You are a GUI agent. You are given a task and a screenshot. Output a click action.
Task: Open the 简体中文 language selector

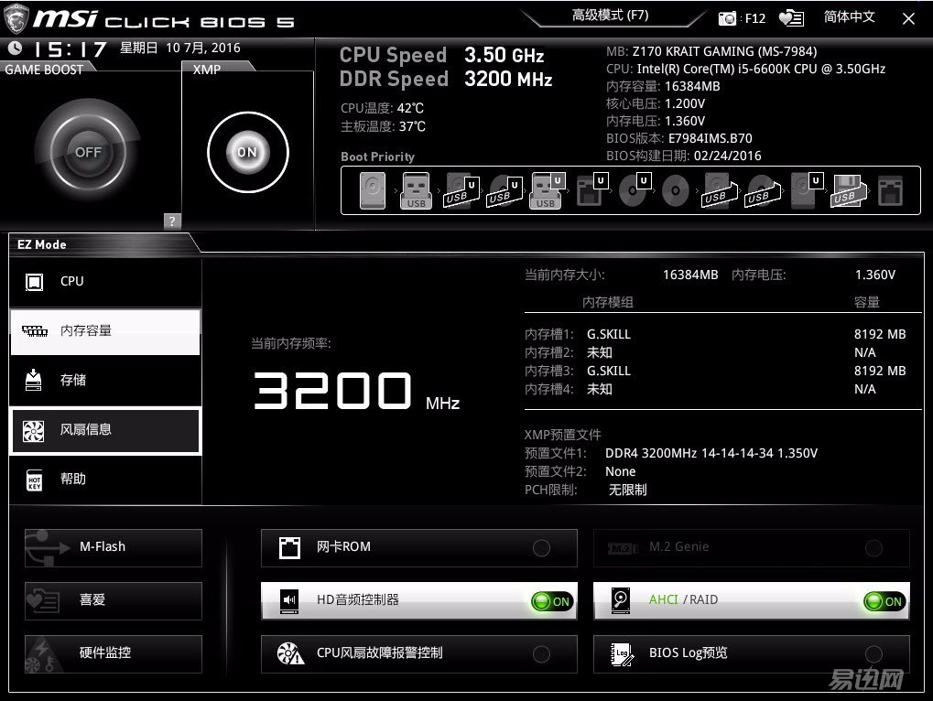pyautogui.click(x=849, y=16)
